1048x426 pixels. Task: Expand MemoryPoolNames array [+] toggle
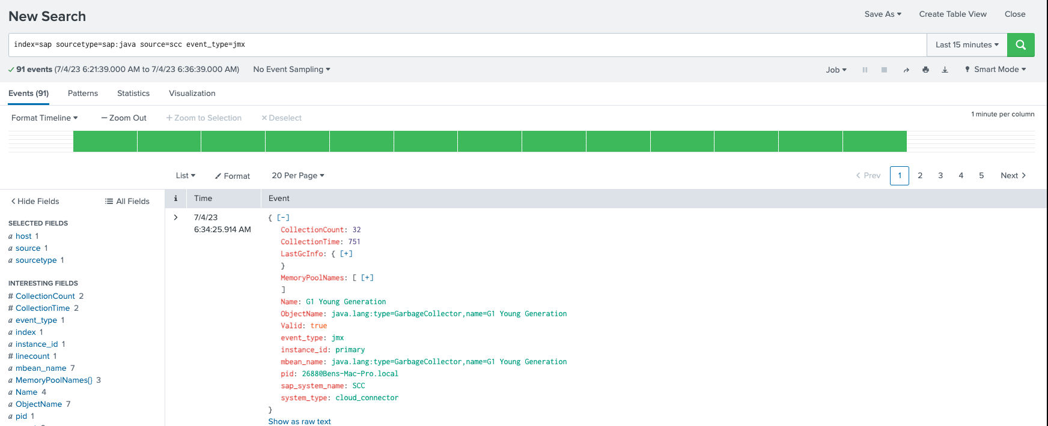click(x=367, y=278)
